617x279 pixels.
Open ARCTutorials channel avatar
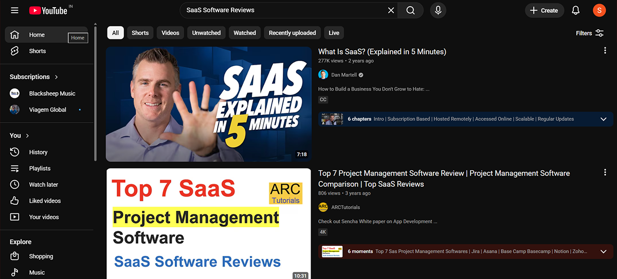323,207
